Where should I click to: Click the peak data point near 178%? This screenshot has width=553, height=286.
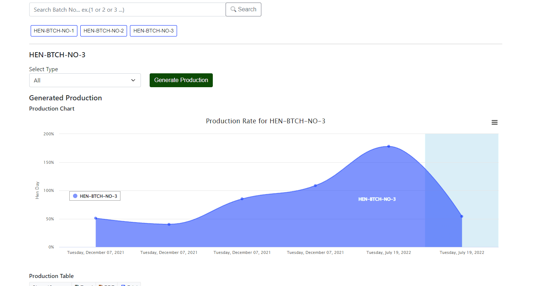(x=389, y=146)
